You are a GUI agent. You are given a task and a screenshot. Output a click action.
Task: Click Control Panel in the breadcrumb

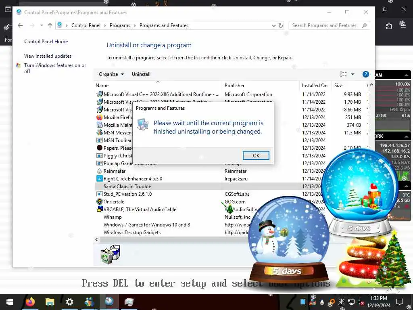coord(86,25)
